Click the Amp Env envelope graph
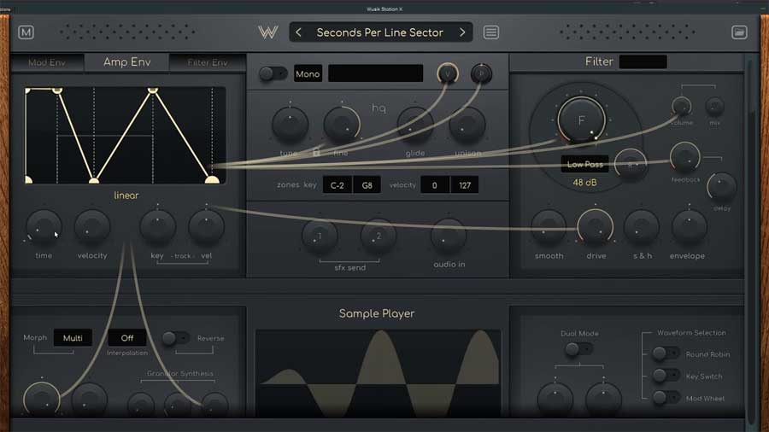769x432 pixels. (x=125, y=135)
